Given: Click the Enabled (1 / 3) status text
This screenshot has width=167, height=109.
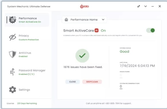Looking at the screenshot, I should pyautogui.click(x=26, y=74).
